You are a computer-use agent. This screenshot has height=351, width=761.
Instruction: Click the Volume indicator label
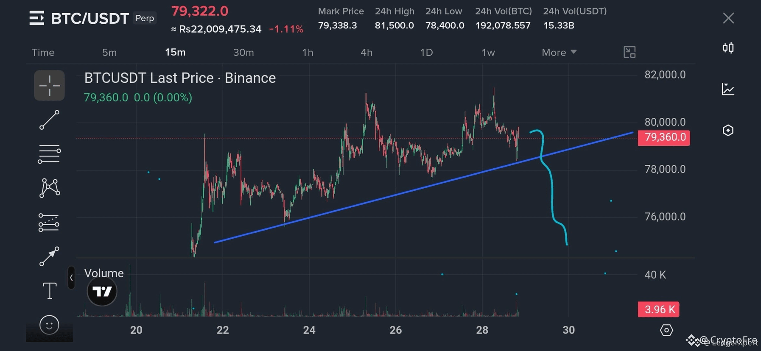pyautogui.click(x=104, y=273)
